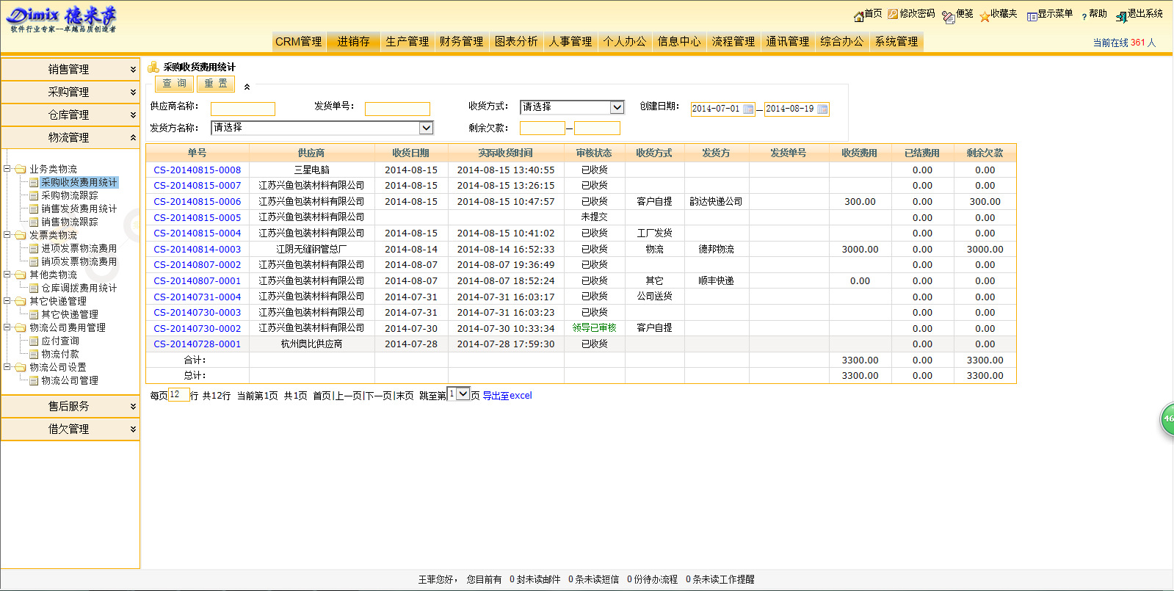The width and height of the screenshot is (1174, 591).
Task: Sort by the 收货日期 column header
Action: [x=411, y=153]
